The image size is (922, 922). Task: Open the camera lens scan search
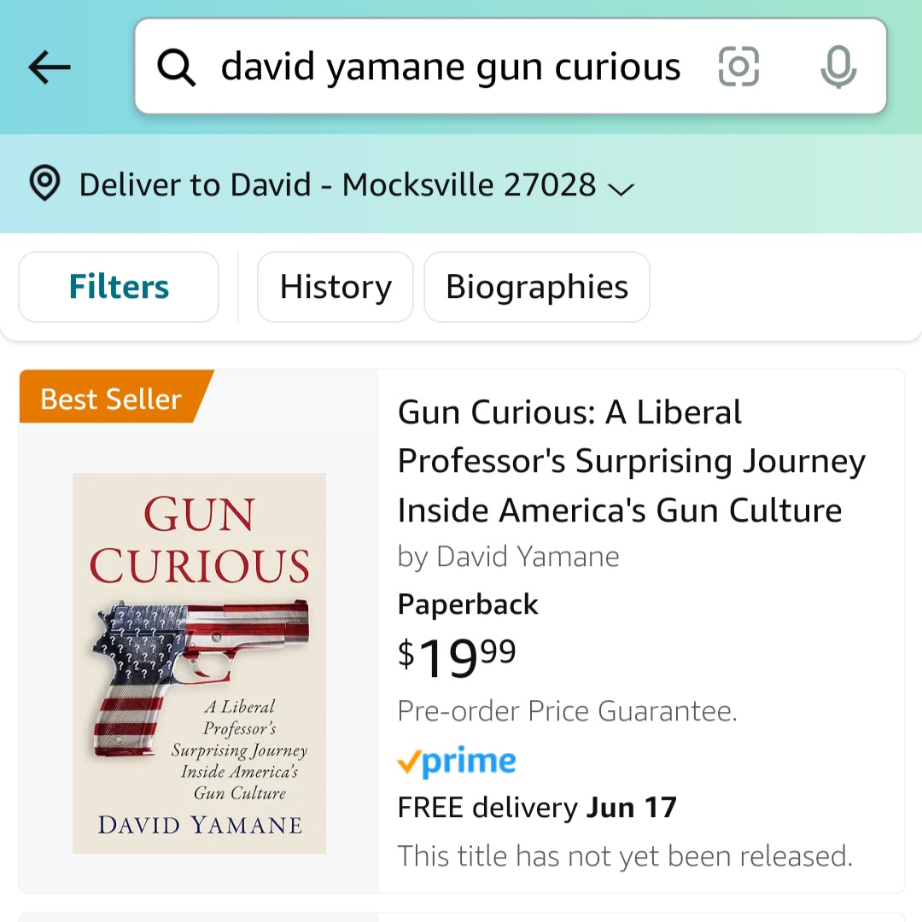point(738,67)
